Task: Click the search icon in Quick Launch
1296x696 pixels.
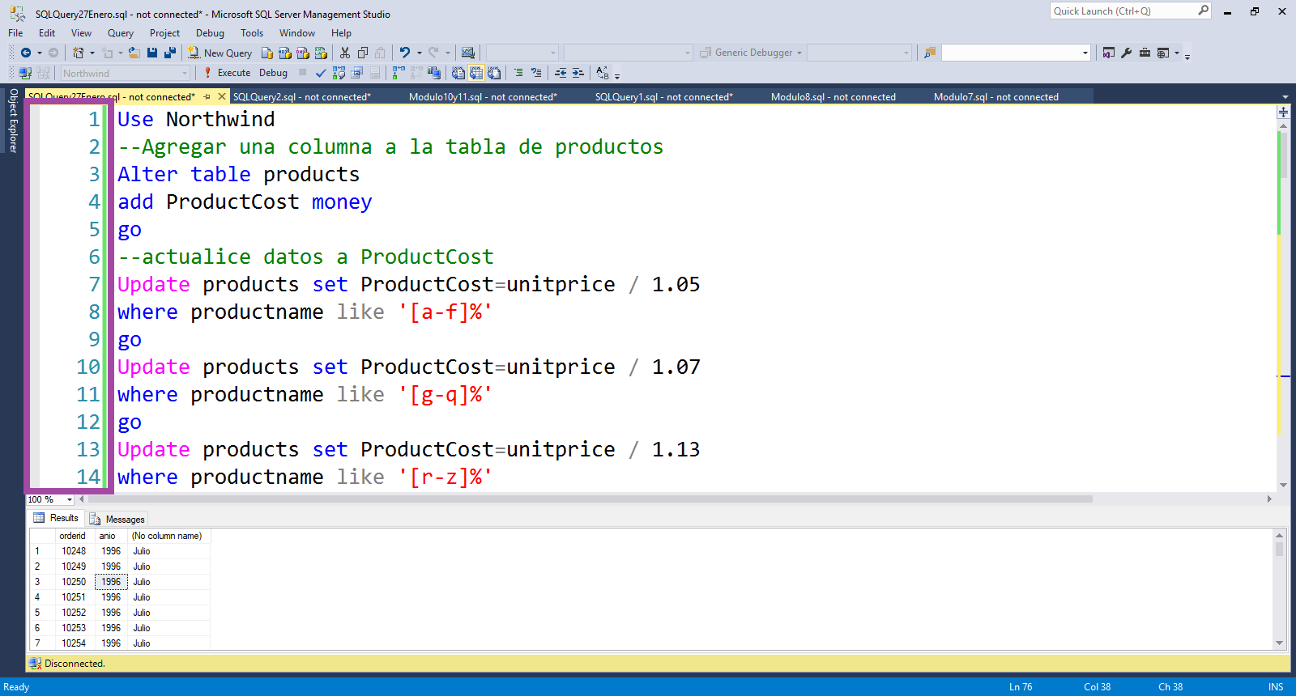Action: pyautogui.click(x=1204, y=11)
